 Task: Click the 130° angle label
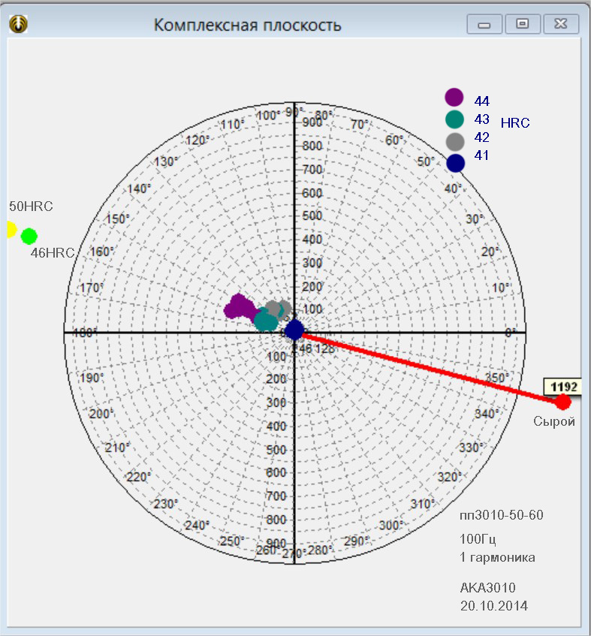166,161
